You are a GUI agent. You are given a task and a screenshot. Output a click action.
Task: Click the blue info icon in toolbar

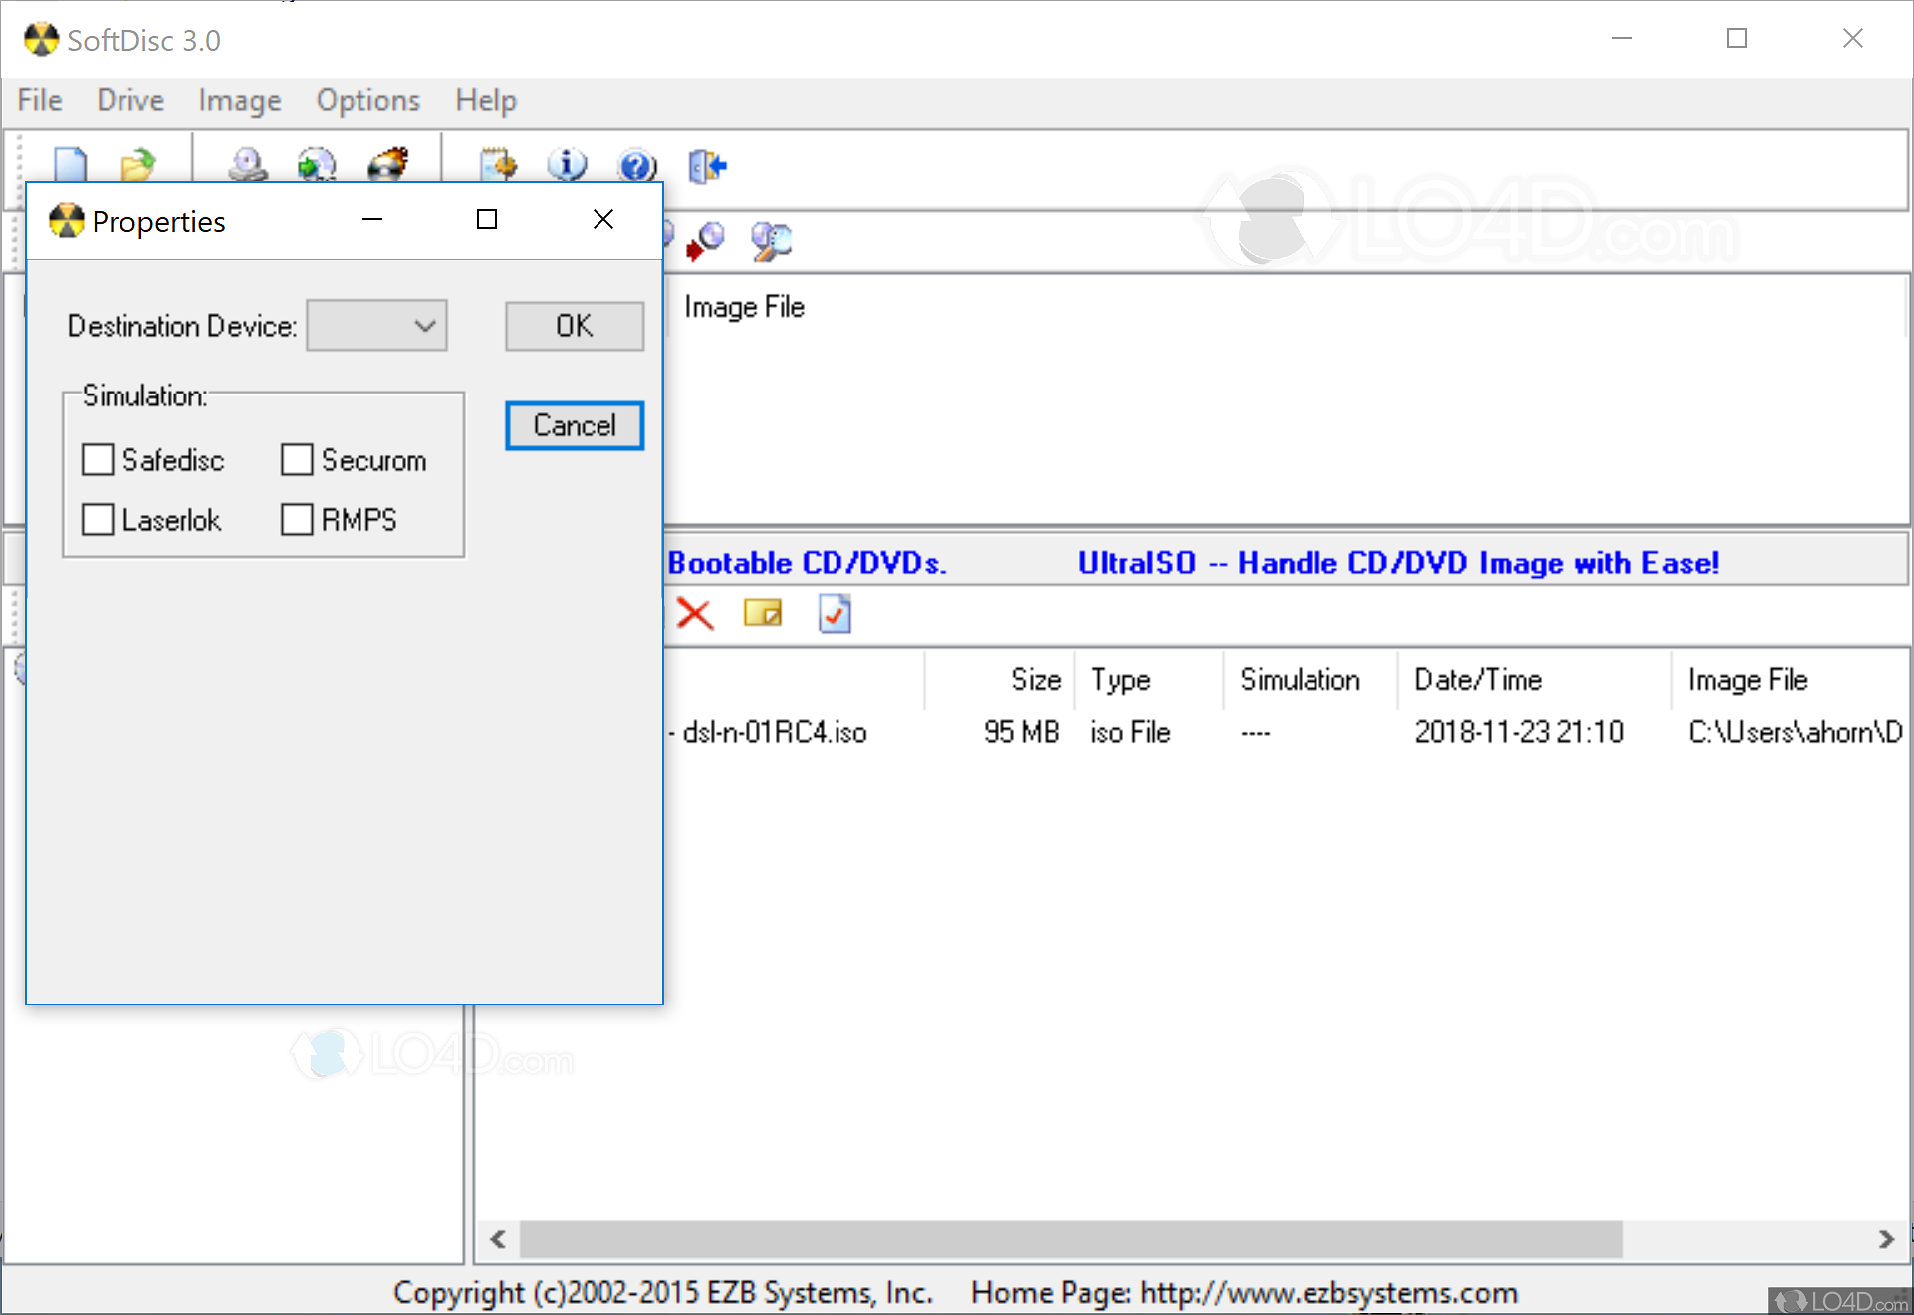point(567,164)
